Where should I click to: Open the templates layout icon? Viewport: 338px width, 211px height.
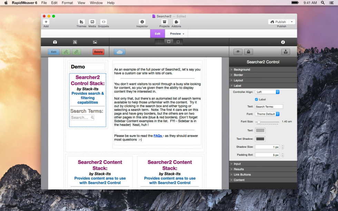tap(75, 42)
